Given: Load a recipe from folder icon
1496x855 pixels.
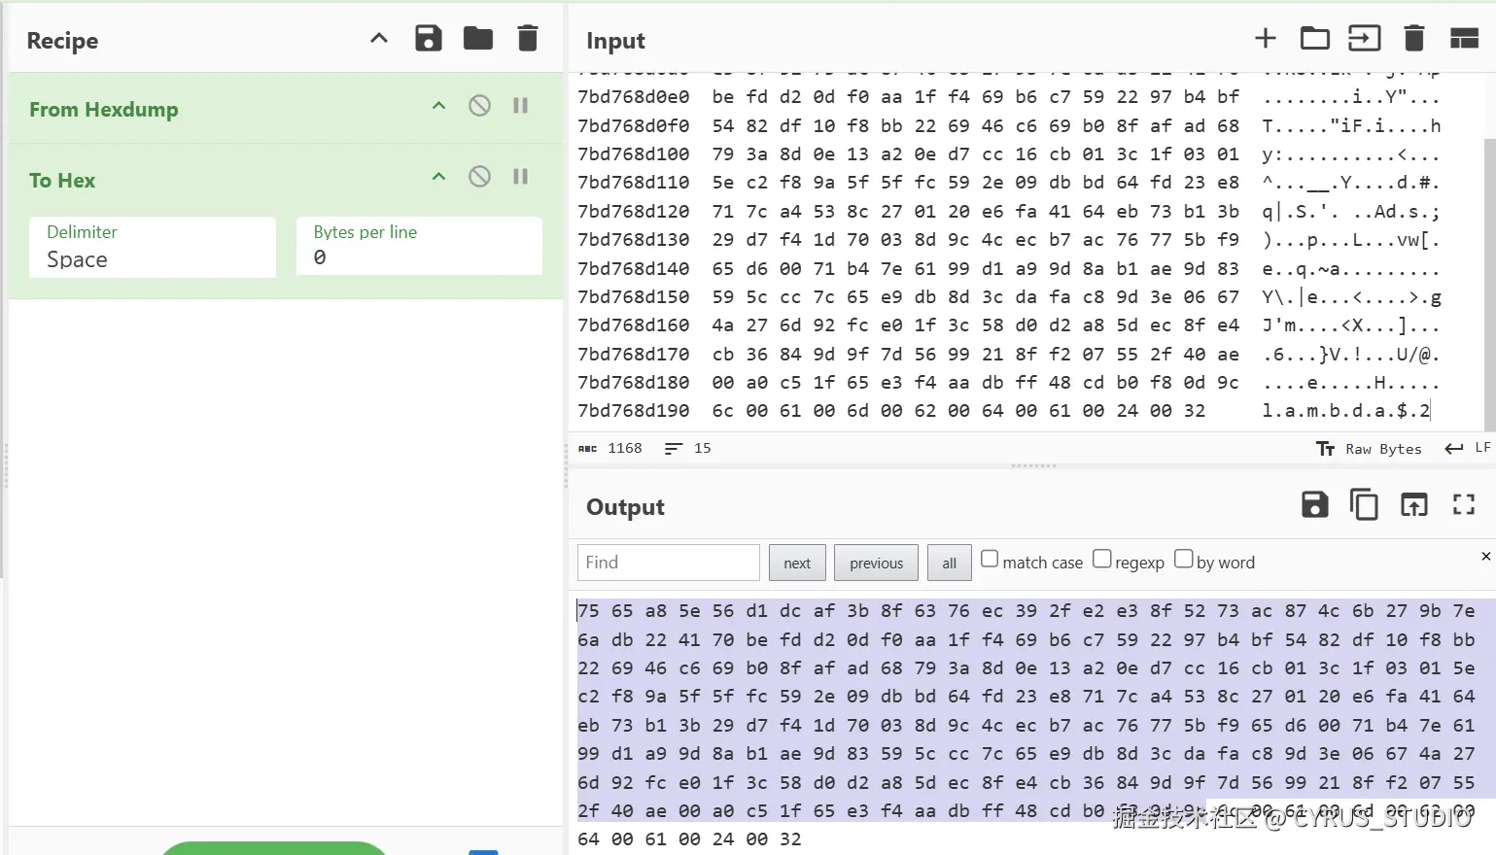Looking at the screenshot, I should point(478,39).
